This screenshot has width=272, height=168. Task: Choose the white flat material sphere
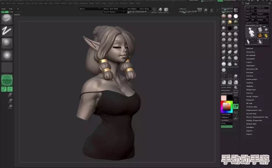(x=235, y=16)
